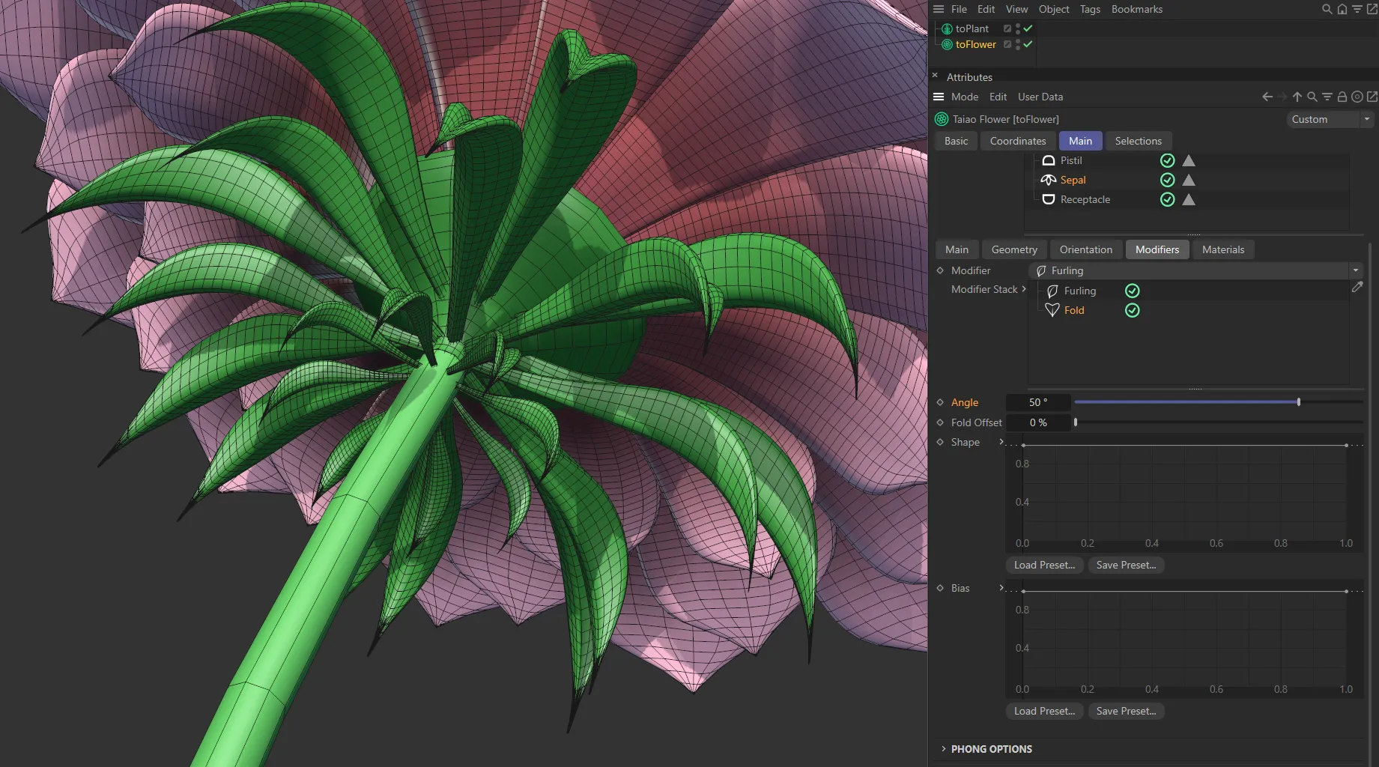
Task: Select the Pistil icon in the flower parts list
Action: 1048,160
